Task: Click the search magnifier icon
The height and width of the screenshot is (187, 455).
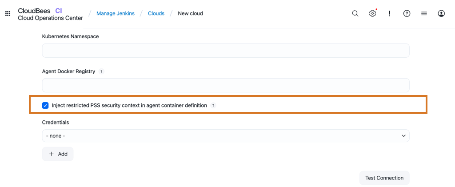Action: click(x=355, y=14)
